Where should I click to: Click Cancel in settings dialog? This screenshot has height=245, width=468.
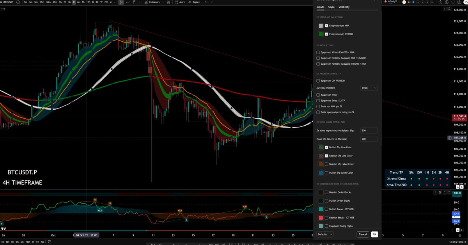point(363,234)
